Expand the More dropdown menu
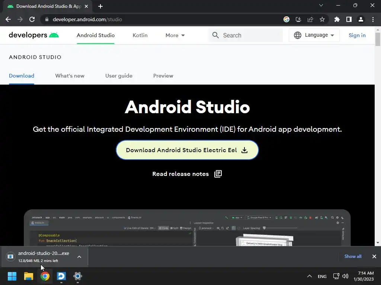Image resolution: width=381 pixels, height=285 pixels. (175, 35)
